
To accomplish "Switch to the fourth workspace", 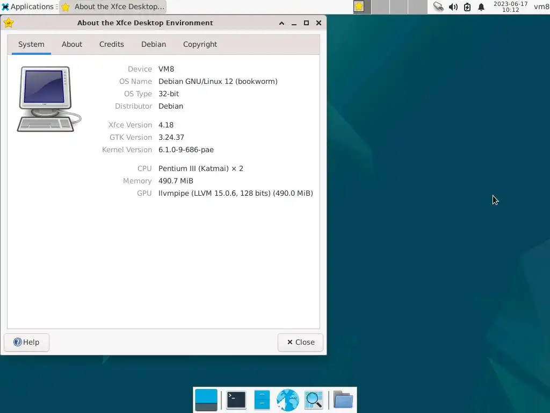I will pyautogui.click(x=417, y=6).
